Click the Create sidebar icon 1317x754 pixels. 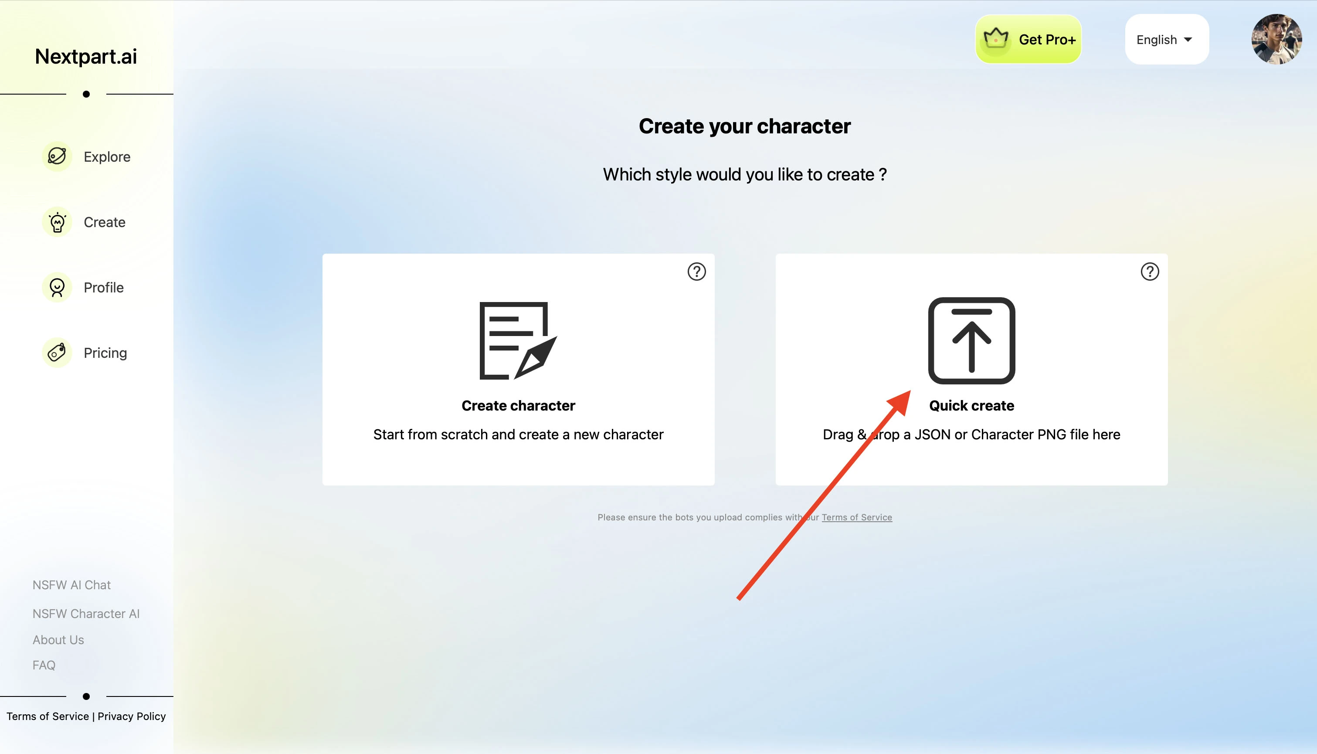click(x=57, y=221)
